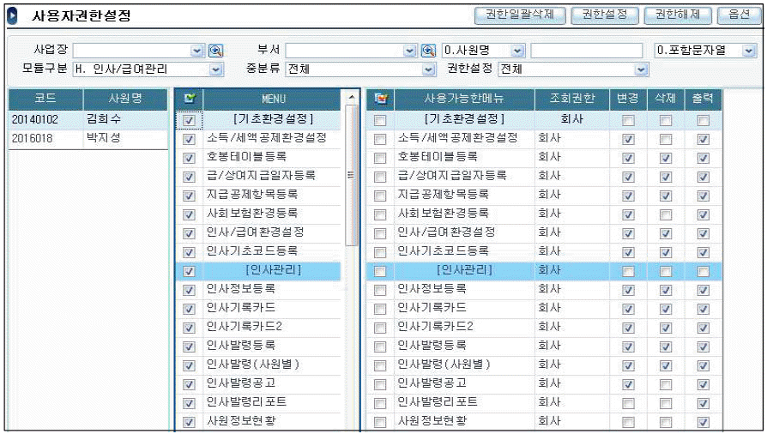
Task: Uncheck 호봉테이블등록 in the MENU list
Action: pos(189,157)
